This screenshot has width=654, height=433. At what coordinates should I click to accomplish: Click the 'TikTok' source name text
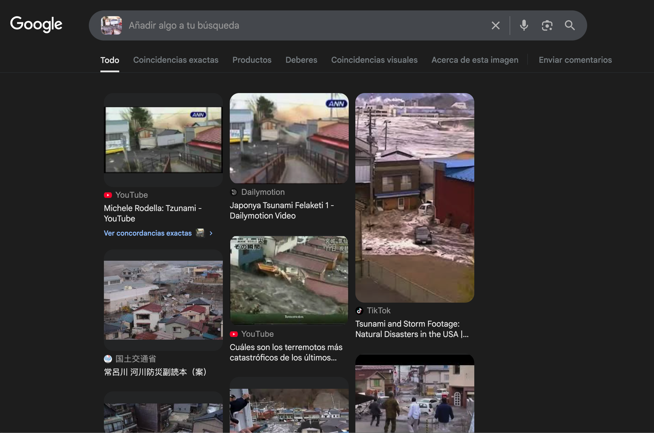pos(379,311)
